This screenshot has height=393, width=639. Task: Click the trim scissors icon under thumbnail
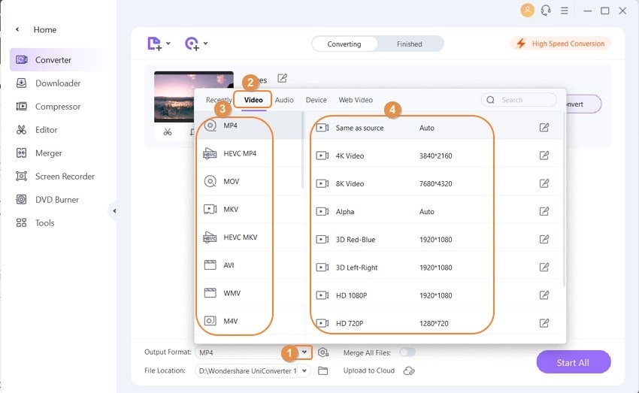(168, 132)
